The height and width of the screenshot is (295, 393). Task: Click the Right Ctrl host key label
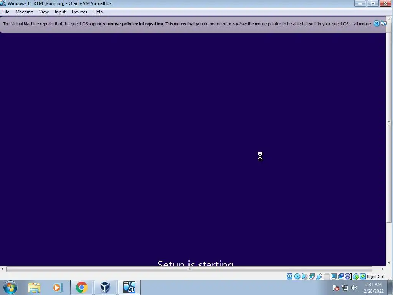375,277
